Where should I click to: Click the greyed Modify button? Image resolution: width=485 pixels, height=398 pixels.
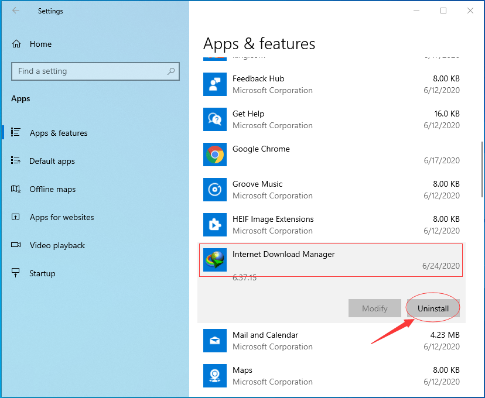(375, 308)
